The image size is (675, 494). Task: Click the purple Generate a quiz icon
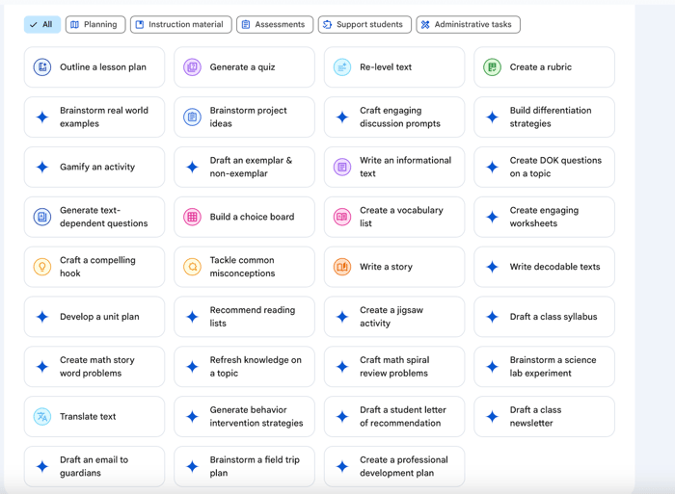click(192, 67)
